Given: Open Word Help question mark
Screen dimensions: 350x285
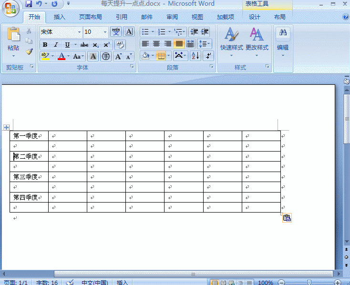Looking at the screenshot, I should point(345,17).
